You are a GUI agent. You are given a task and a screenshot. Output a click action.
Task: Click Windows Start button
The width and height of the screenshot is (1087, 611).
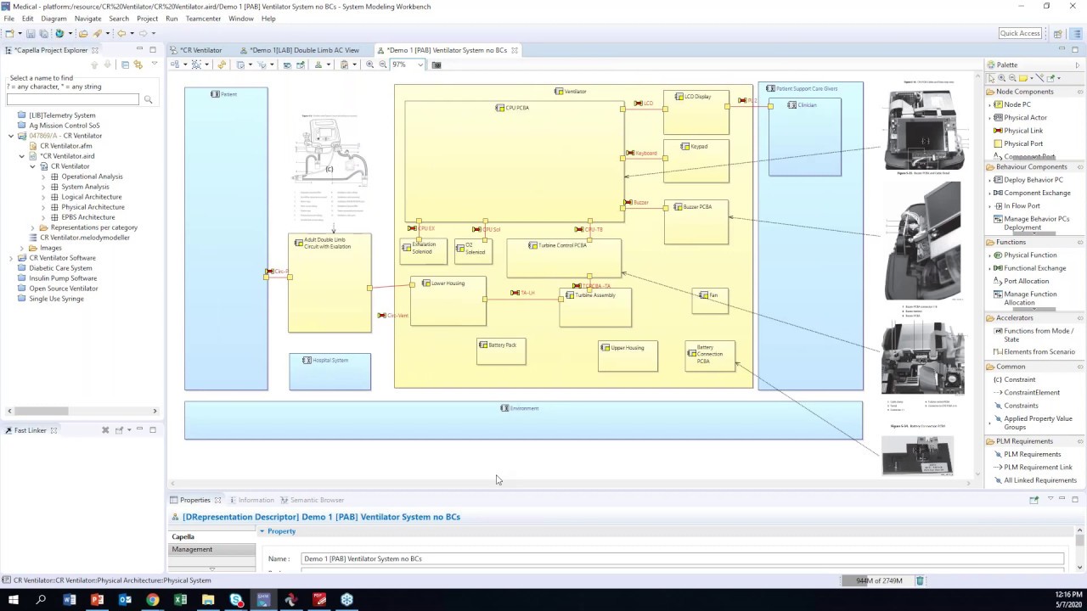13,600
